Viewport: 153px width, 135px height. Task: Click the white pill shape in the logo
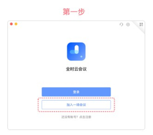[x=76, y=49]
